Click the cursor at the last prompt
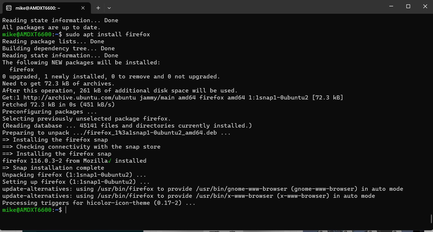Screen dimensions: 433x232 (66, 210)
